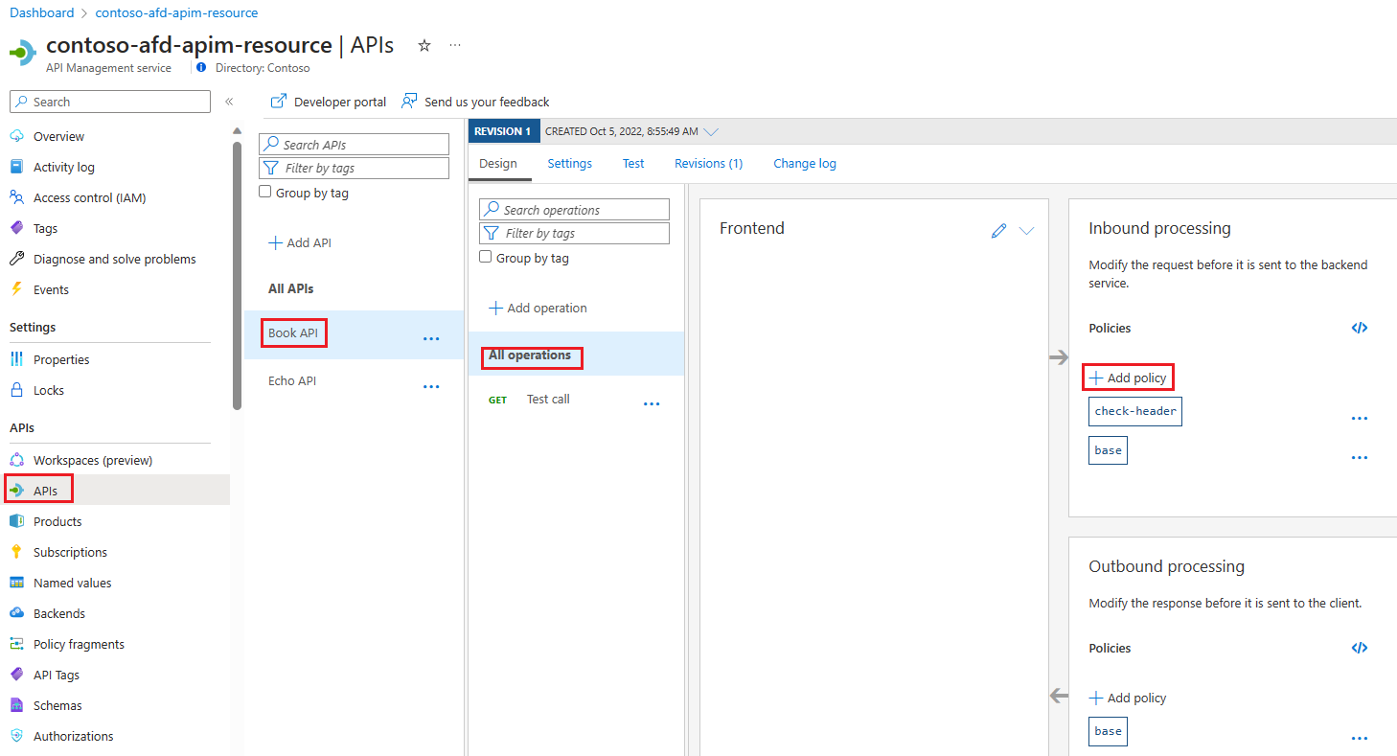Click Add policy under Inbound processing

pyautogui.click(x=1128, y=377)
